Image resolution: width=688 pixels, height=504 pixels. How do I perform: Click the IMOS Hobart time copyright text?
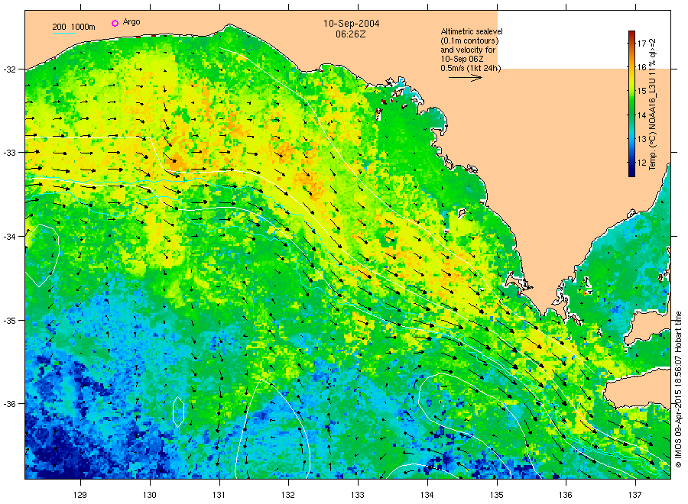[x=678, y=389]
